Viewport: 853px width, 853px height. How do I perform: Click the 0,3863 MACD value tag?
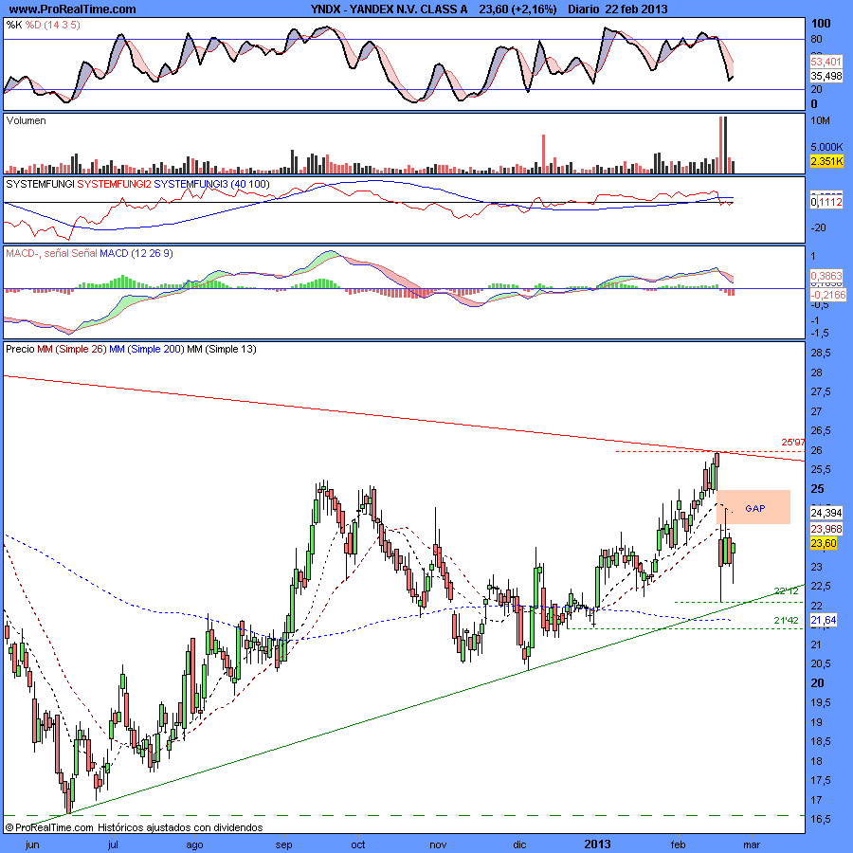826,276
